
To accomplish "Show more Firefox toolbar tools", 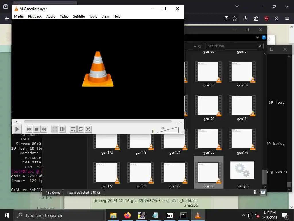I will tap(276, 18).
